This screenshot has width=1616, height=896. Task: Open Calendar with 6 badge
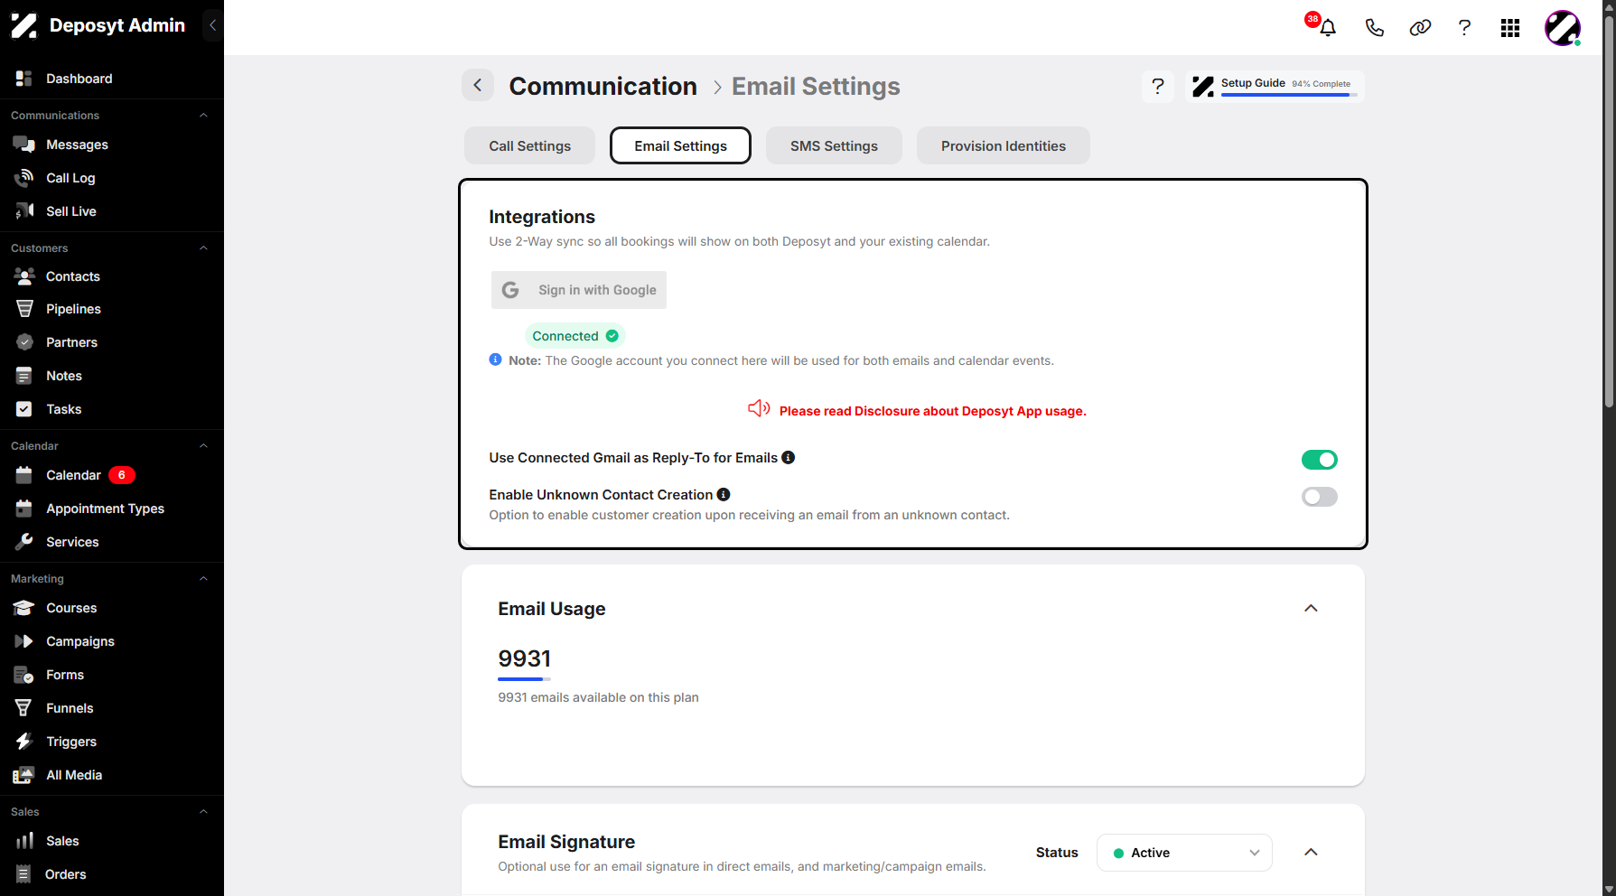(x=73, y=475)
